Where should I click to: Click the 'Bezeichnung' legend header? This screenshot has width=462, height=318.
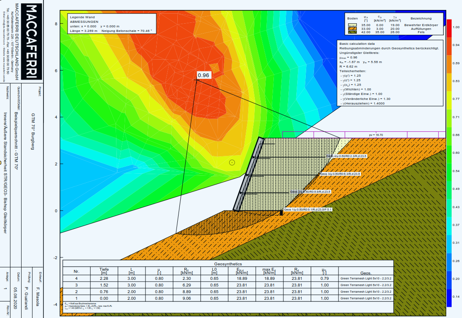pos(421,18)
